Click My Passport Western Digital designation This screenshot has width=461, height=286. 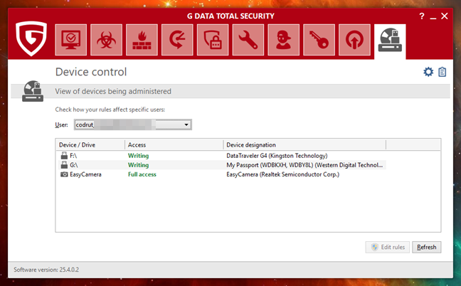click(304, 165)
